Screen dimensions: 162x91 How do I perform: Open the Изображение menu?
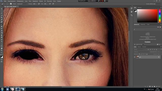20,1
